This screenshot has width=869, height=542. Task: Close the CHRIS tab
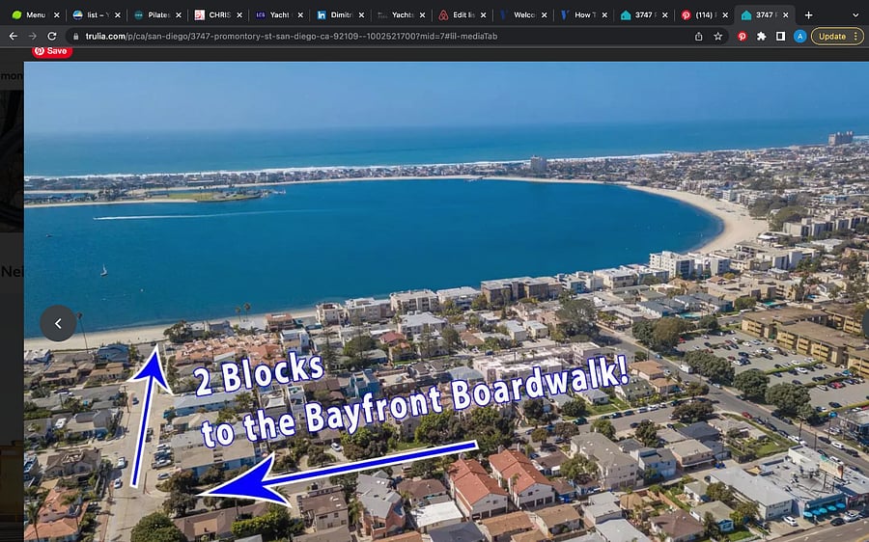tap(239, 14)
